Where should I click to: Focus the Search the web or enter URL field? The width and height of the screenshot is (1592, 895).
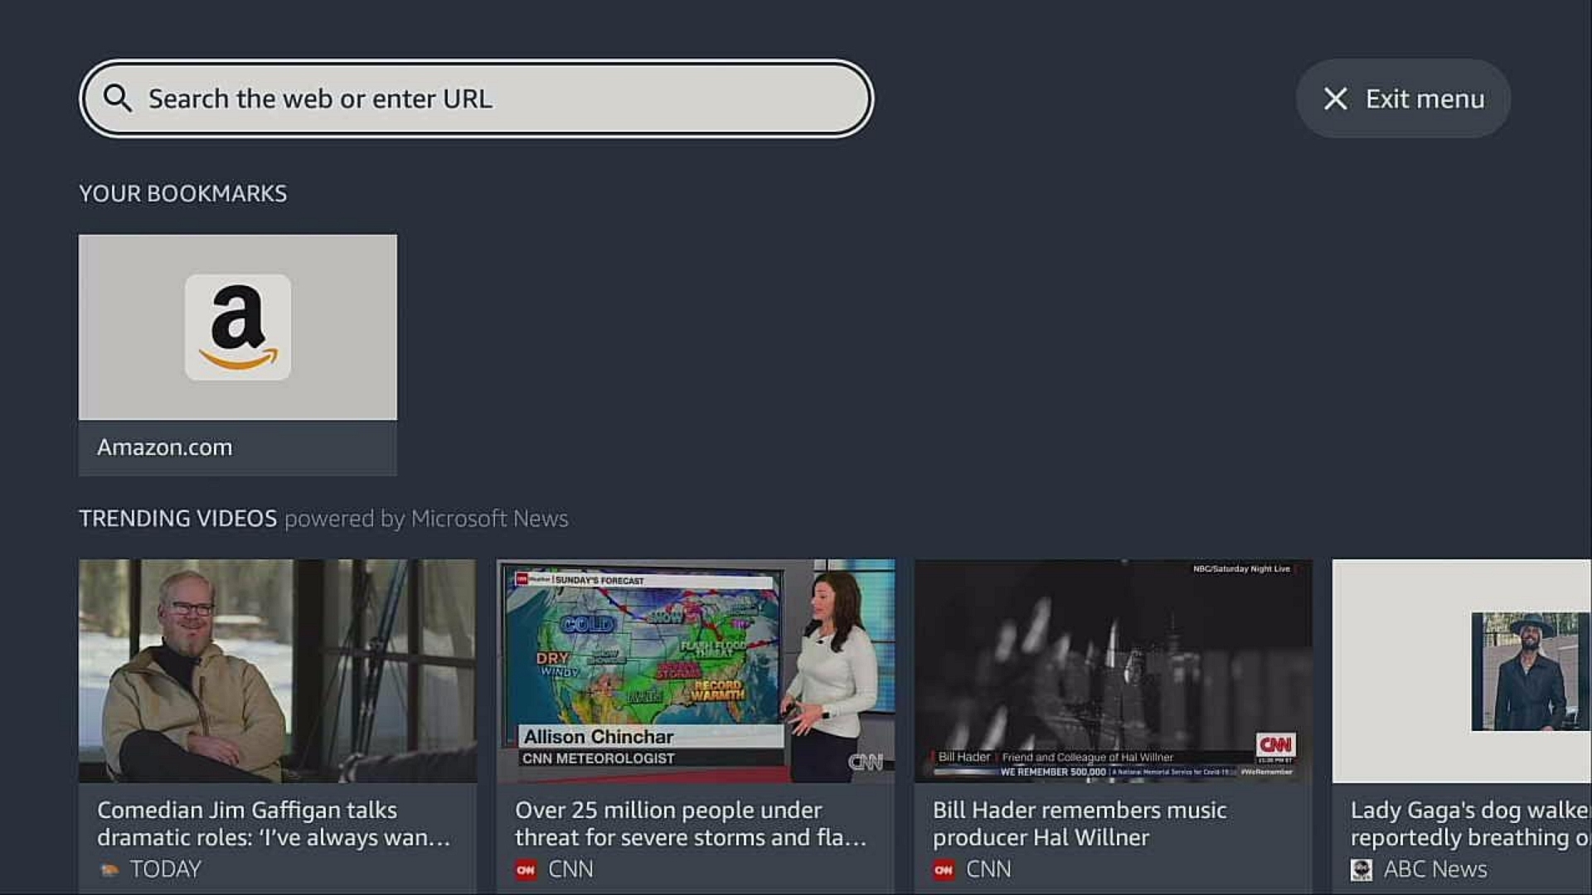coord(477,99)
